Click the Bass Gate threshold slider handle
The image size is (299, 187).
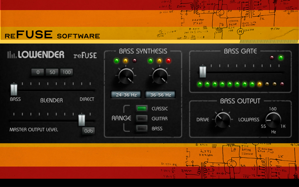[203, 71]
